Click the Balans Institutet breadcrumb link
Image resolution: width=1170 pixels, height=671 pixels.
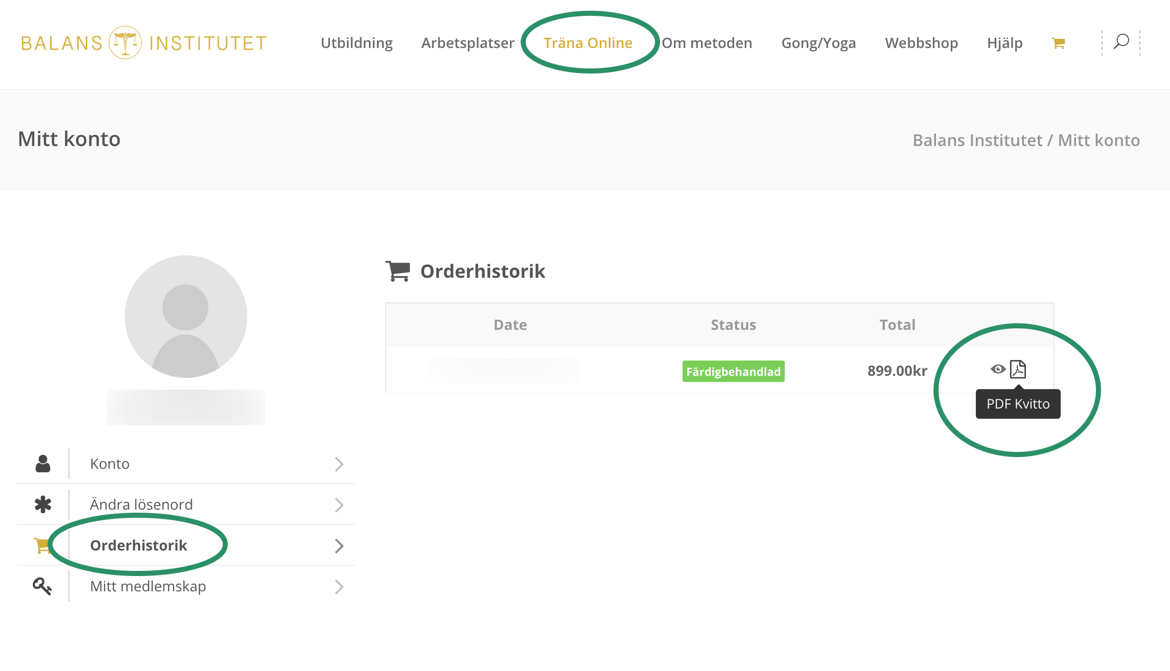[977, 140]
